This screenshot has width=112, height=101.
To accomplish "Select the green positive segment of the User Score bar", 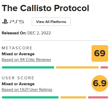I will [30, 97].
